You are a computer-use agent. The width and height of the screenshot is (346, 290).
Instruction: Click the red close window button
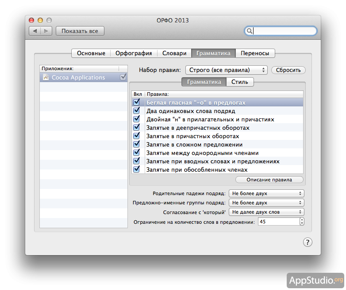click(31, 20)
